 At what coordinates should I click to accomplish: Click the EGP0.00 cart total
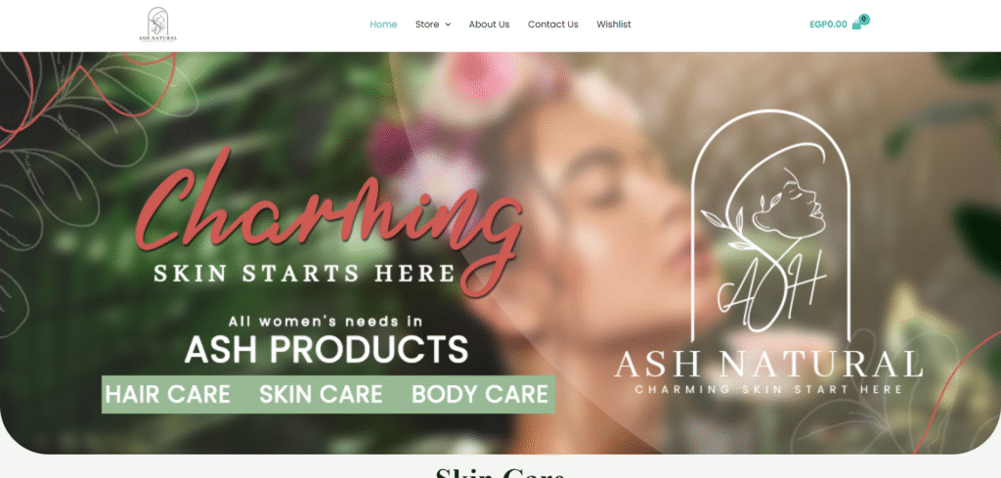[x=828, y=24]
